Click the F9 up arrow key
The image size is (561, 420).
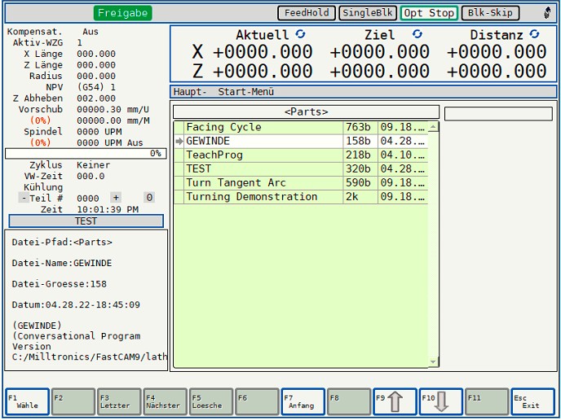click(395, 402)
